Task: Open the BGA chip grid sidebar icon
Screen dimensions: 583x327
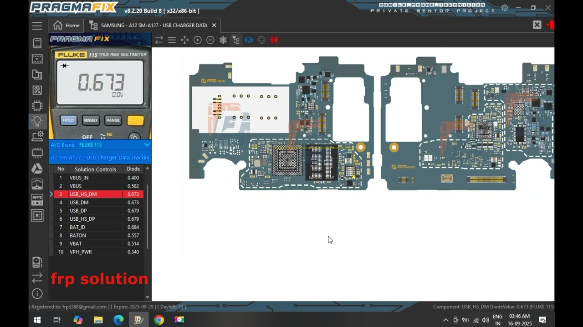Action: tap(37, 215)
